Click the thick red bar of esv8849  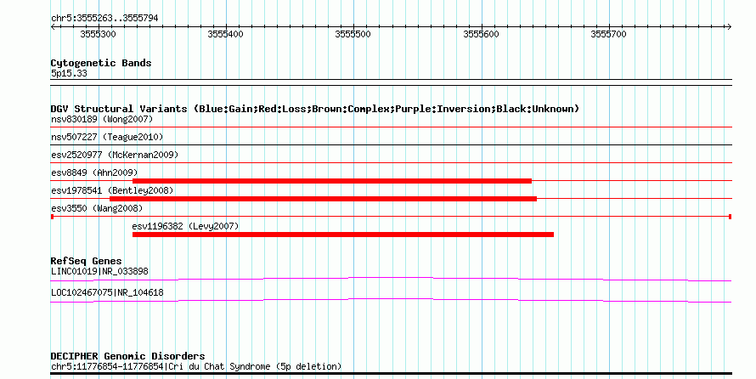332,181
